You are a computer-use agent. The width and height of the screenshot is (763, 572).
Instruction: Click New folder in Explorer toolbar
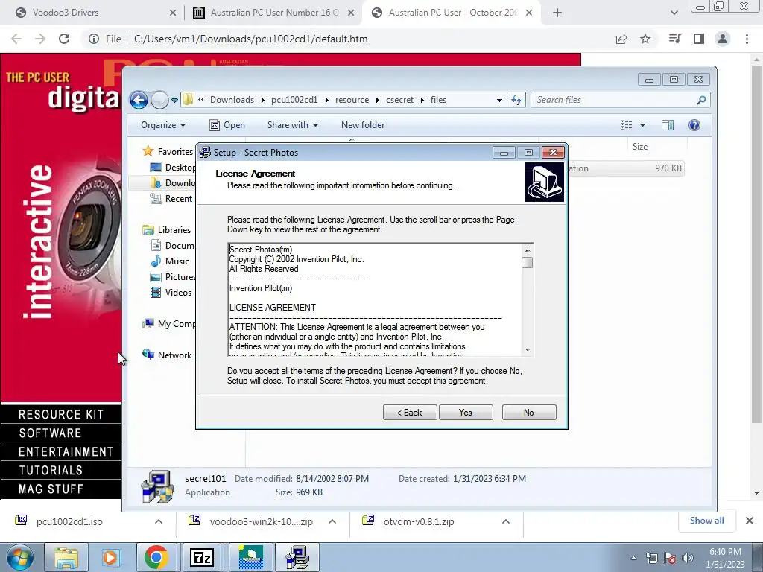tap(363, 125)
